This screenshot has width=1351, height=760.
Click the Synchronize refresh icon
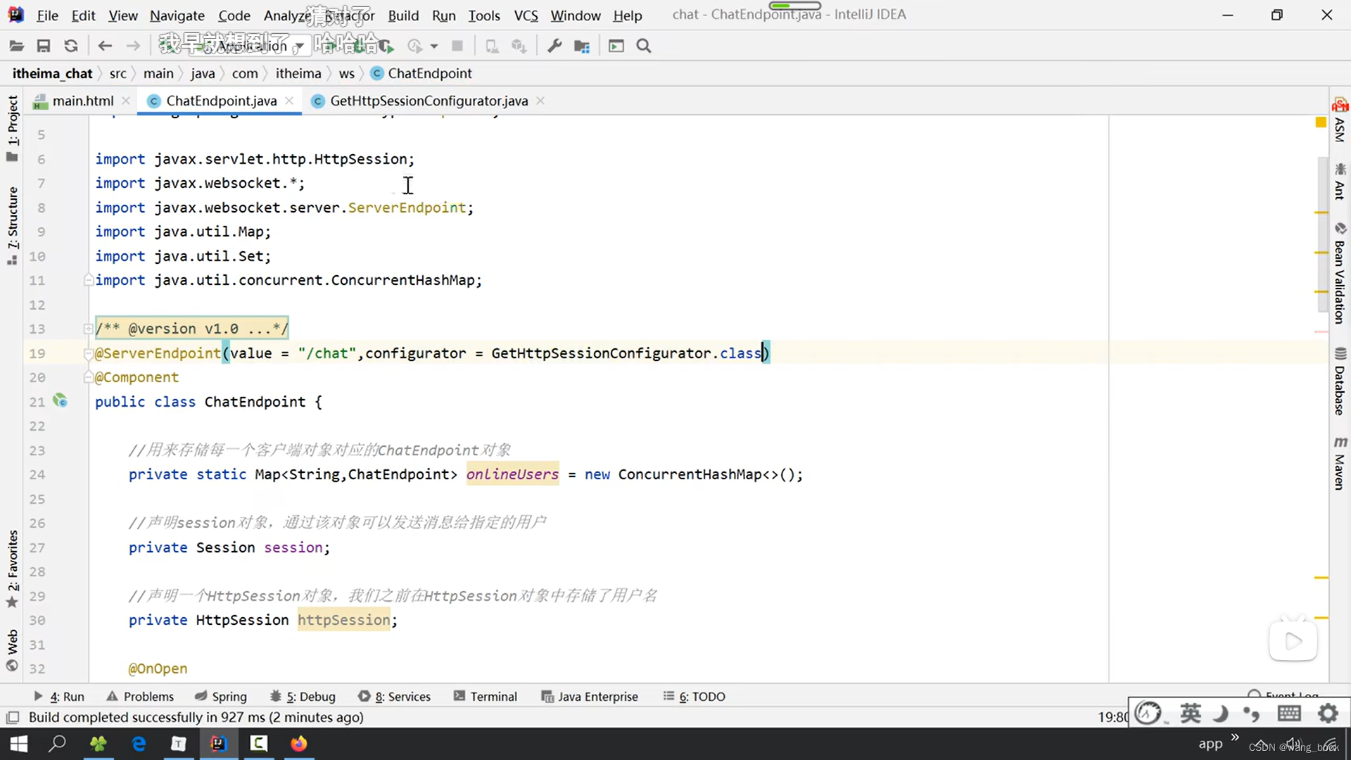[x=71, y=46]
